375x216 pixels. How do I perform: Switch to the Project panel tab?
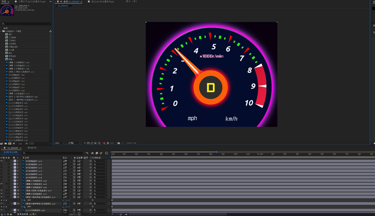[4, 1]
